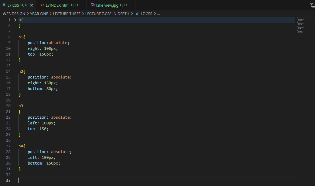The image size is (315, 186).
Task: Select LECTURE 7.CSS IN DEPTH breadcrumb
Action: 107,14
